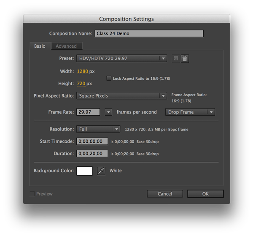Open the Resolution Full dropdown
The height and width of the screenshot is (236, 253).
98,129
